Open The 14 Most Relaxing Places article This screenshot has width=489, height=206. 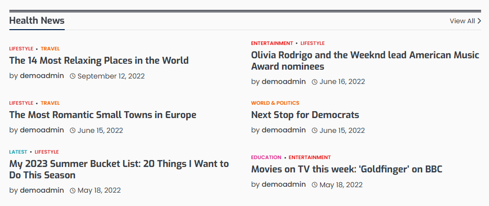[x=99, y=60]
